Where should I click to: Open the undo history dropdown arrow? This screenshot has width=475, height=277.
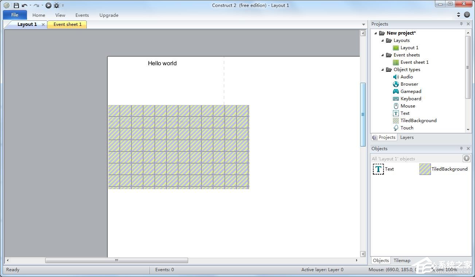point(30,5)
